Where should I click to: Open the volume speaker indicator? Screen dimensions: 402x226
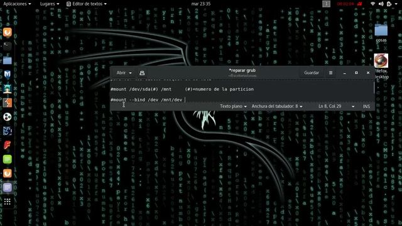pyautogui.click(x=381, y=4)
